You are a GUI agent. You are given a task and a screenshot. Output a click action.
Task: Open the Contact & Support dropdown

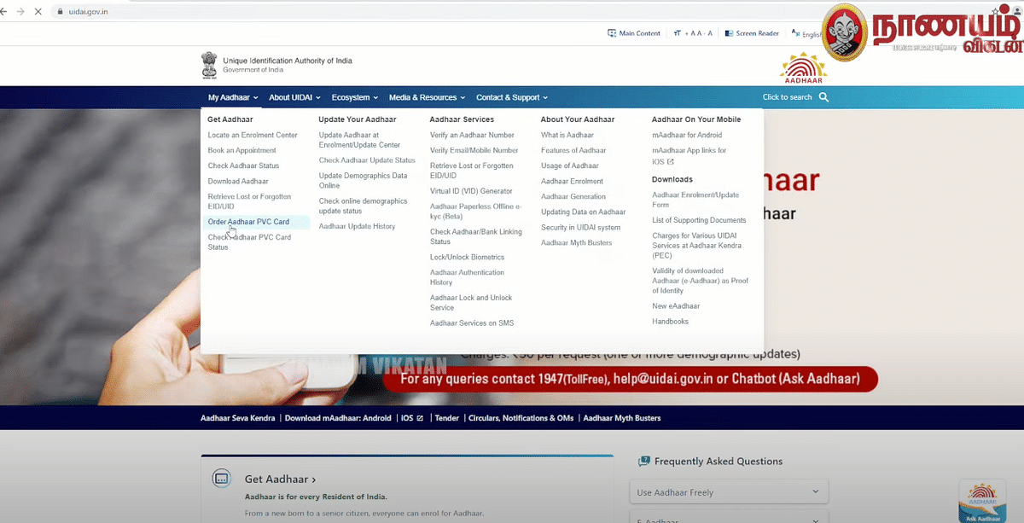click(x=512, y=97)
